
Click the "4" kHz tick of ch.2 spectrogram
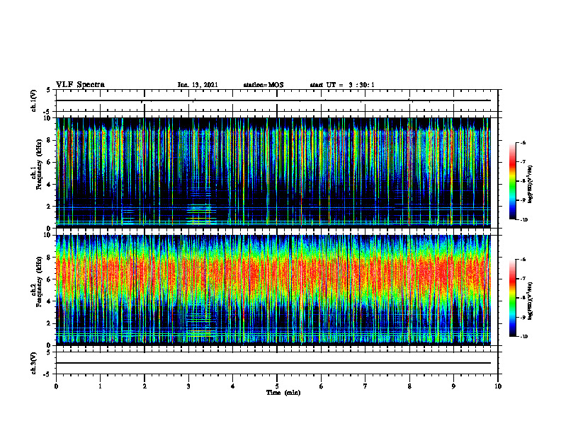click(x=49, y=301)
